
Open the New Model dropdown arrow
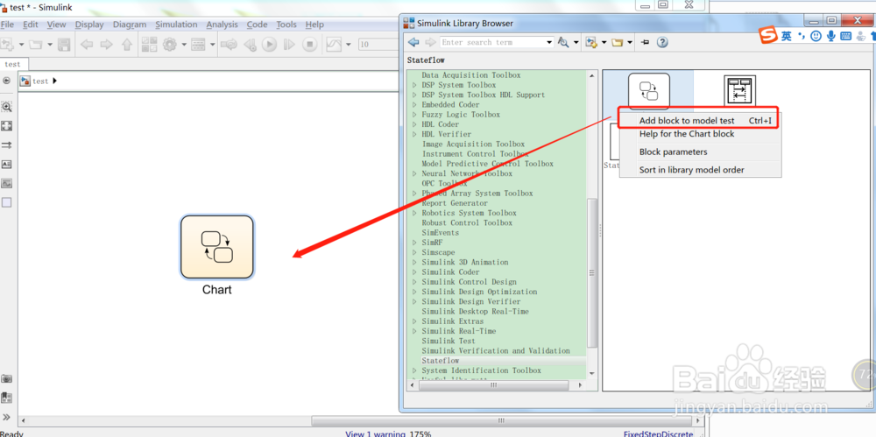click(x=21, y=44)
